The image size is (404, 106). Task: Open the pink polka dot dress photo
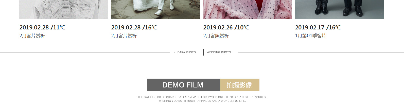(248, 9)
